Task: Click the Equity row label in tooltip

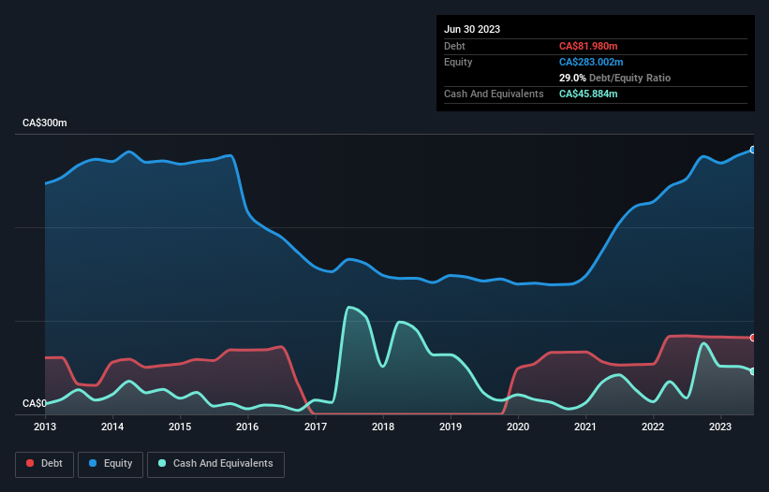Action: click(458, 62)
